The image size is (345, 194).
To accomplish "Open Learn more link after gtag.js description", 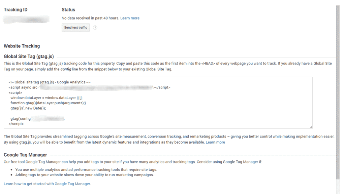I will pos(215,142).
